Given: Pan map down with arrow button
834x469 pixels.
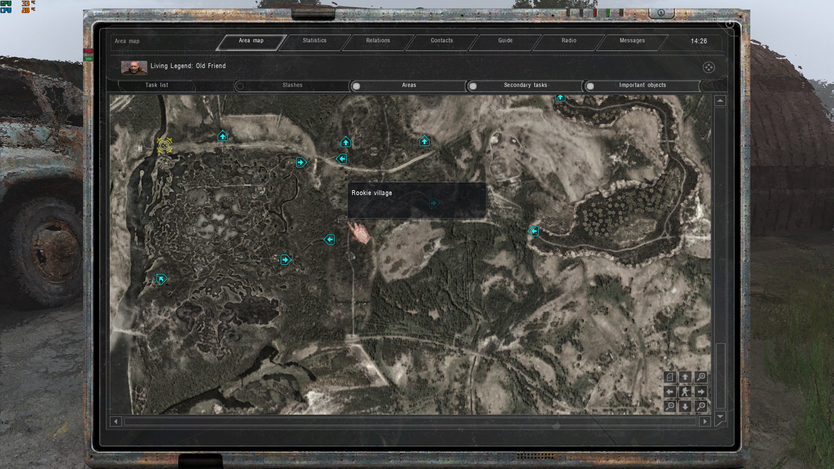Looking at the screenshot, I should [x=685, y=406].
